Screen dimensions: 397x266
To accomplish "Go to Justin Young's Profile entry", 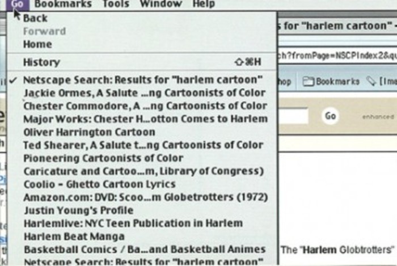I will coord(142,210).
